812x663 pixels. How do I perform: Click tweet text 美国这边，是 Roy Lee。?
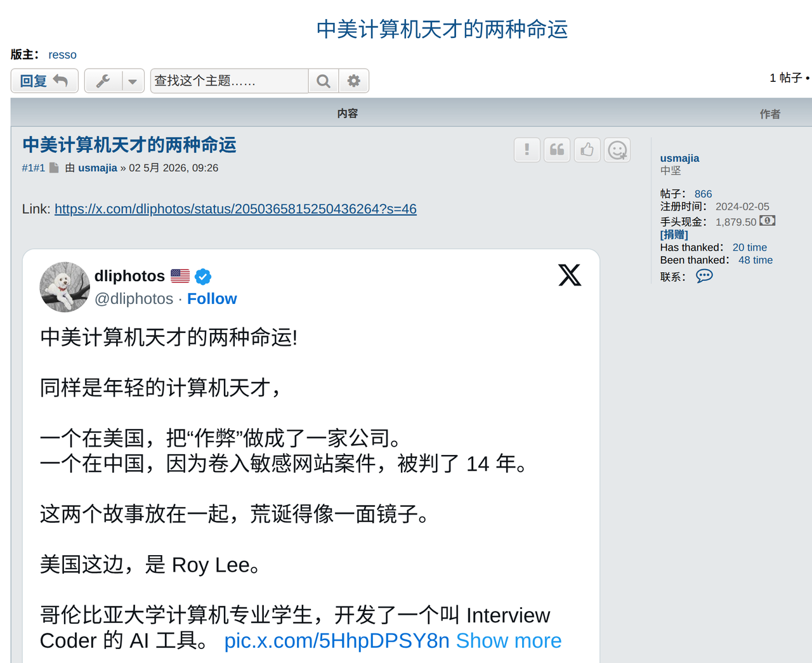click(151, 565)
